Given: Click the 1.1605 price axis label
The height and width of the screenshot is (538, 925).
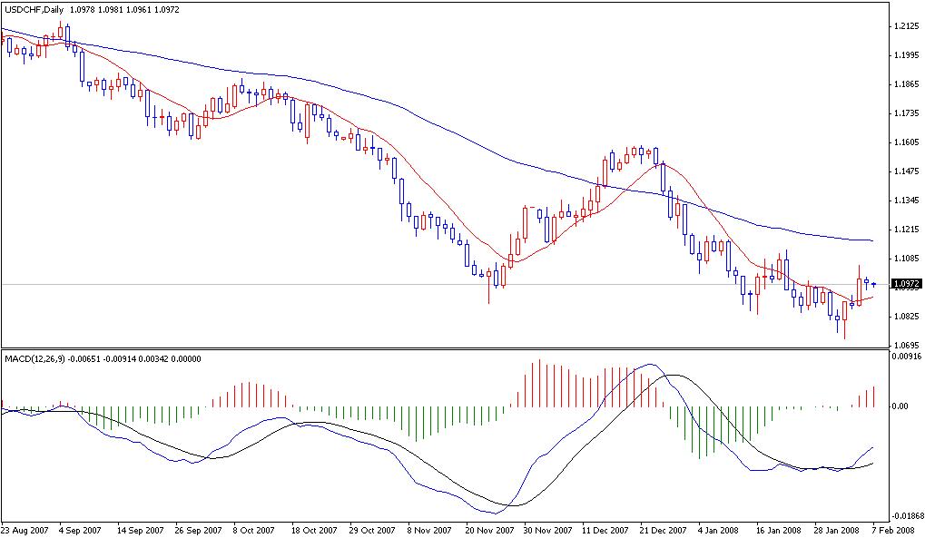Looking at the screenshot, I should point(907,142).
